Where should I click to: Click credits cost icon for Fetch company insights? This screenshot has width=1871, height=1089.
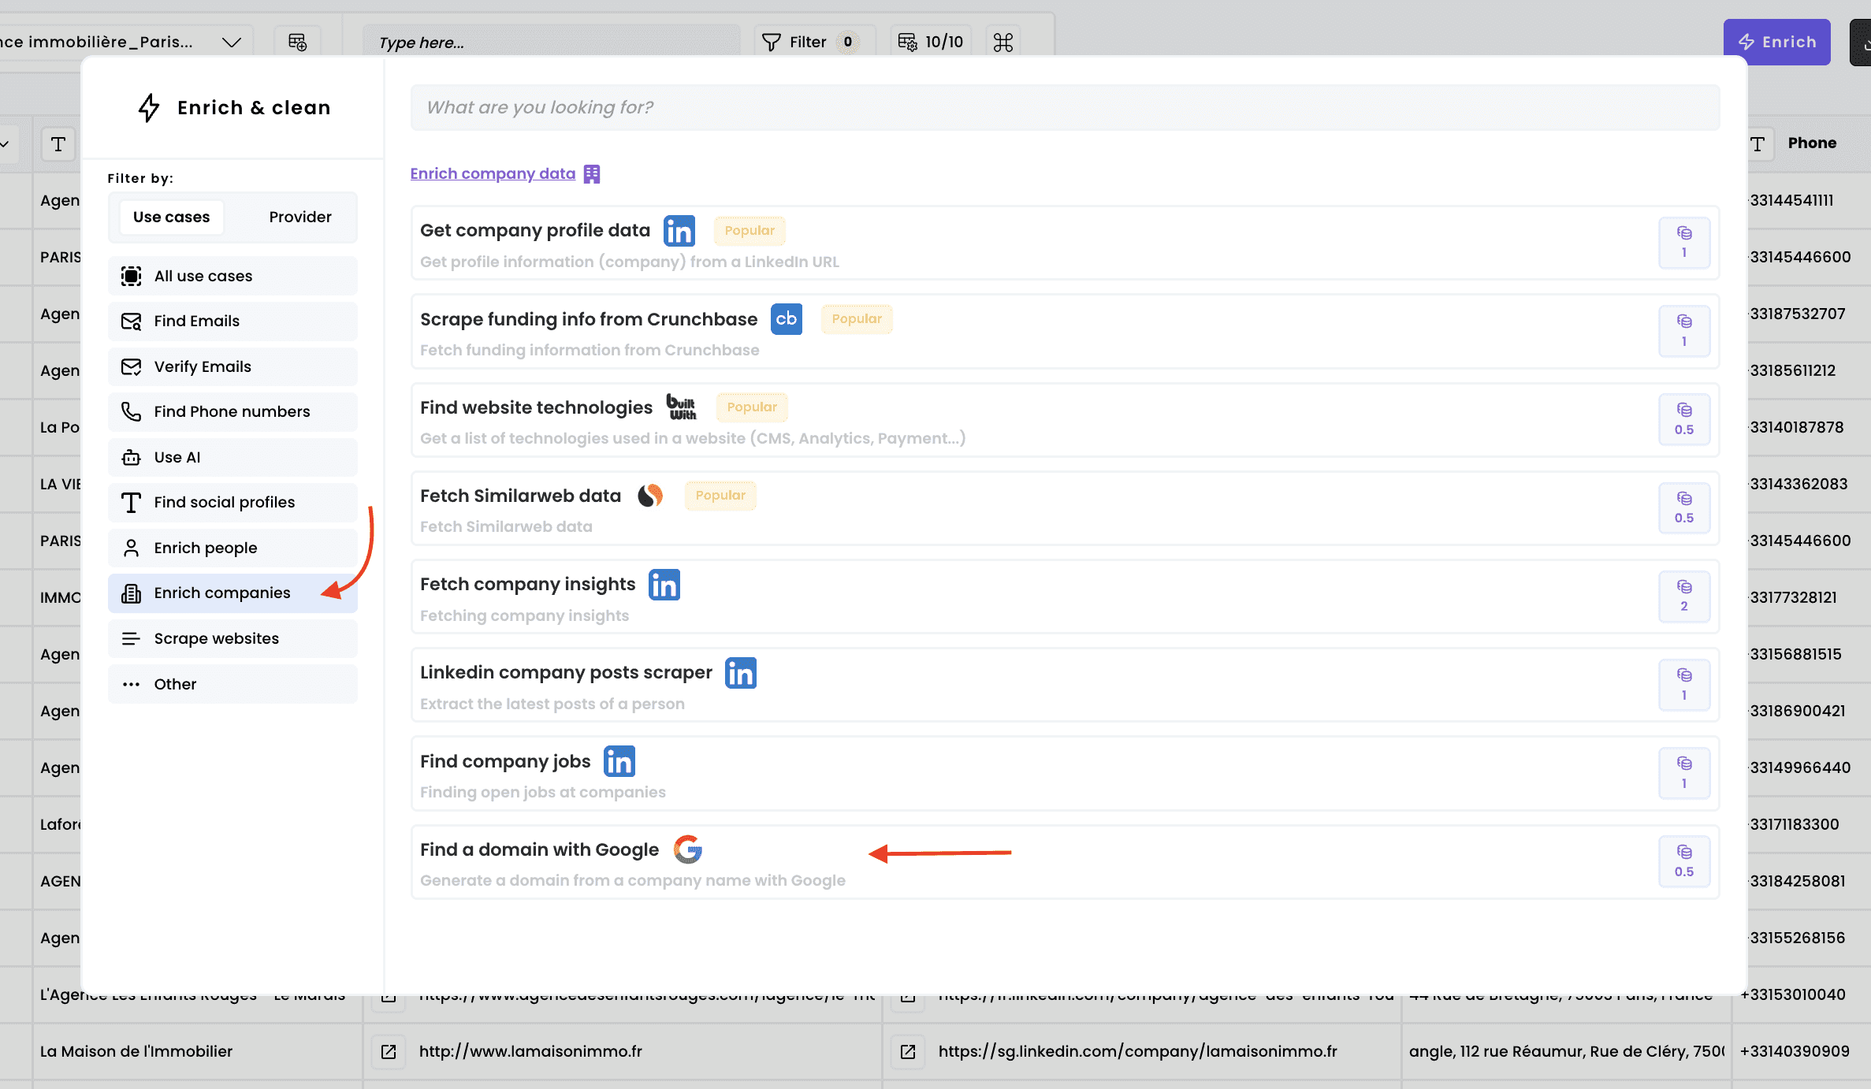1683,596
